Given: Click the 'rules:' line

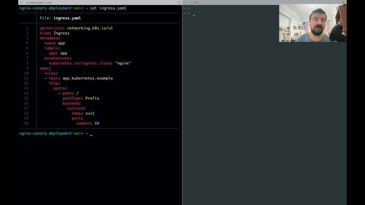Looking at the screenshot, I should 51,73.
